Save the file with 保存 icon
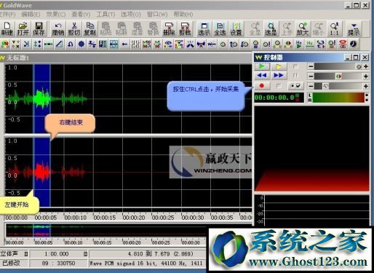The image size is (374, 273). click(x=39, y=29)
